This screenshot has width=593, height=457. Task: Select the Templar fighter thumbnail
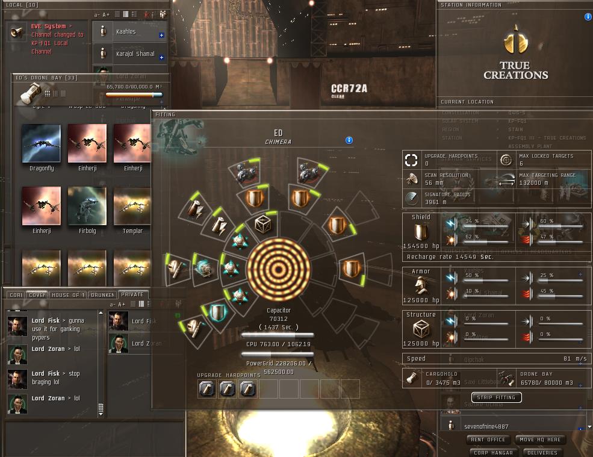[132, 206]
